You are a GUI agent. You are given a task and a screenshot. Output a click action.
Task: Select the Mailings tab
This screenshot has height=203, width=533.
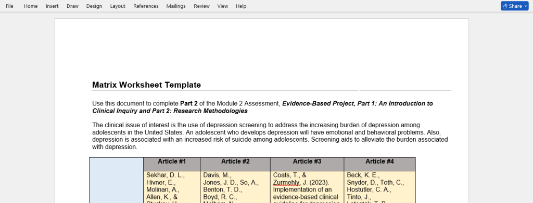tap(176, 6)
